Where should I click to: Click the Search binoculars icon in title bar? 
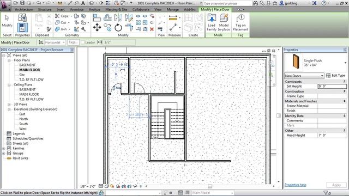click(255, 3)
